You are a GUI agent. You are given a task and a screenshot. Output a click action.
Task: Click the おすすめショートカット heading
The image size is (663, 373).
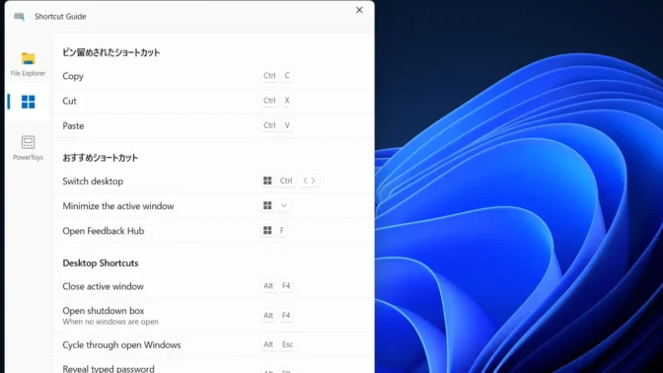(101, 158)
